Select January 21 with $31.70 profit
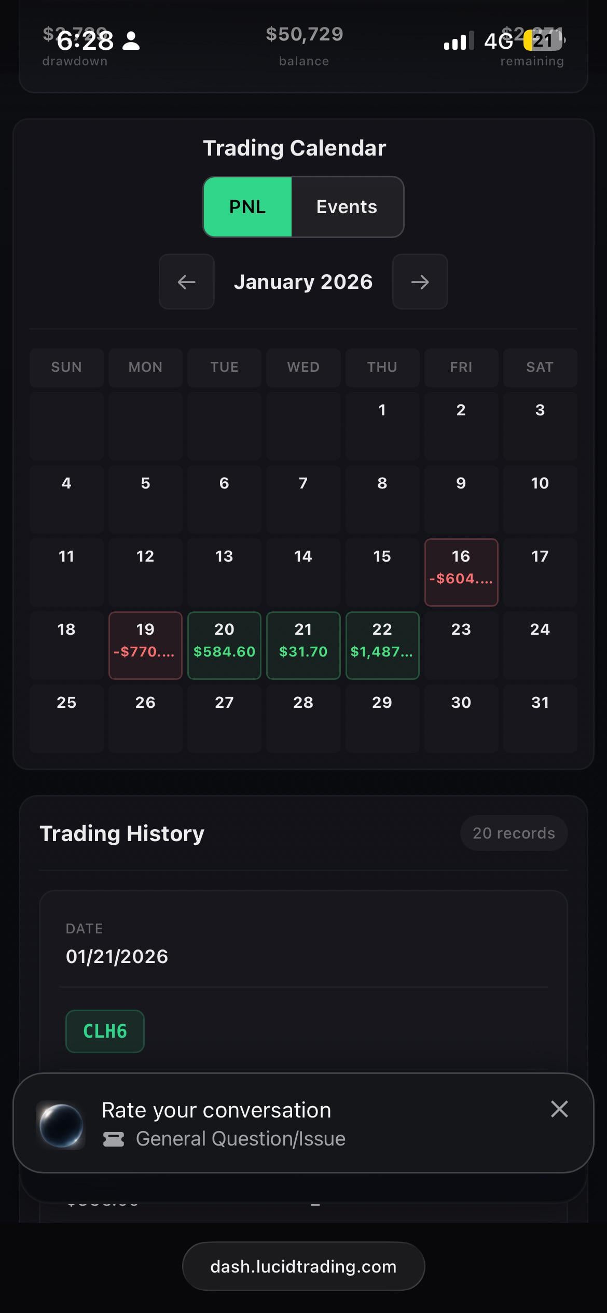 [303, 645]
